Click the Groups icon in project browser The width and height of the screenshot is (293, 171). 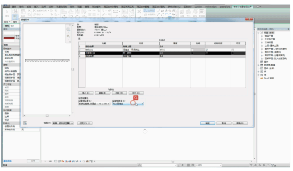[x=262, y=75]
